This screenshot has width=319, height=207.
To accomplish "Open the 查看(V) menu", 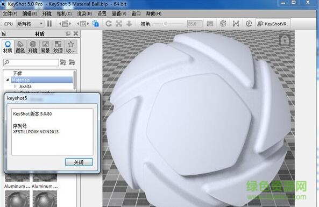I will tap(119, 13).
